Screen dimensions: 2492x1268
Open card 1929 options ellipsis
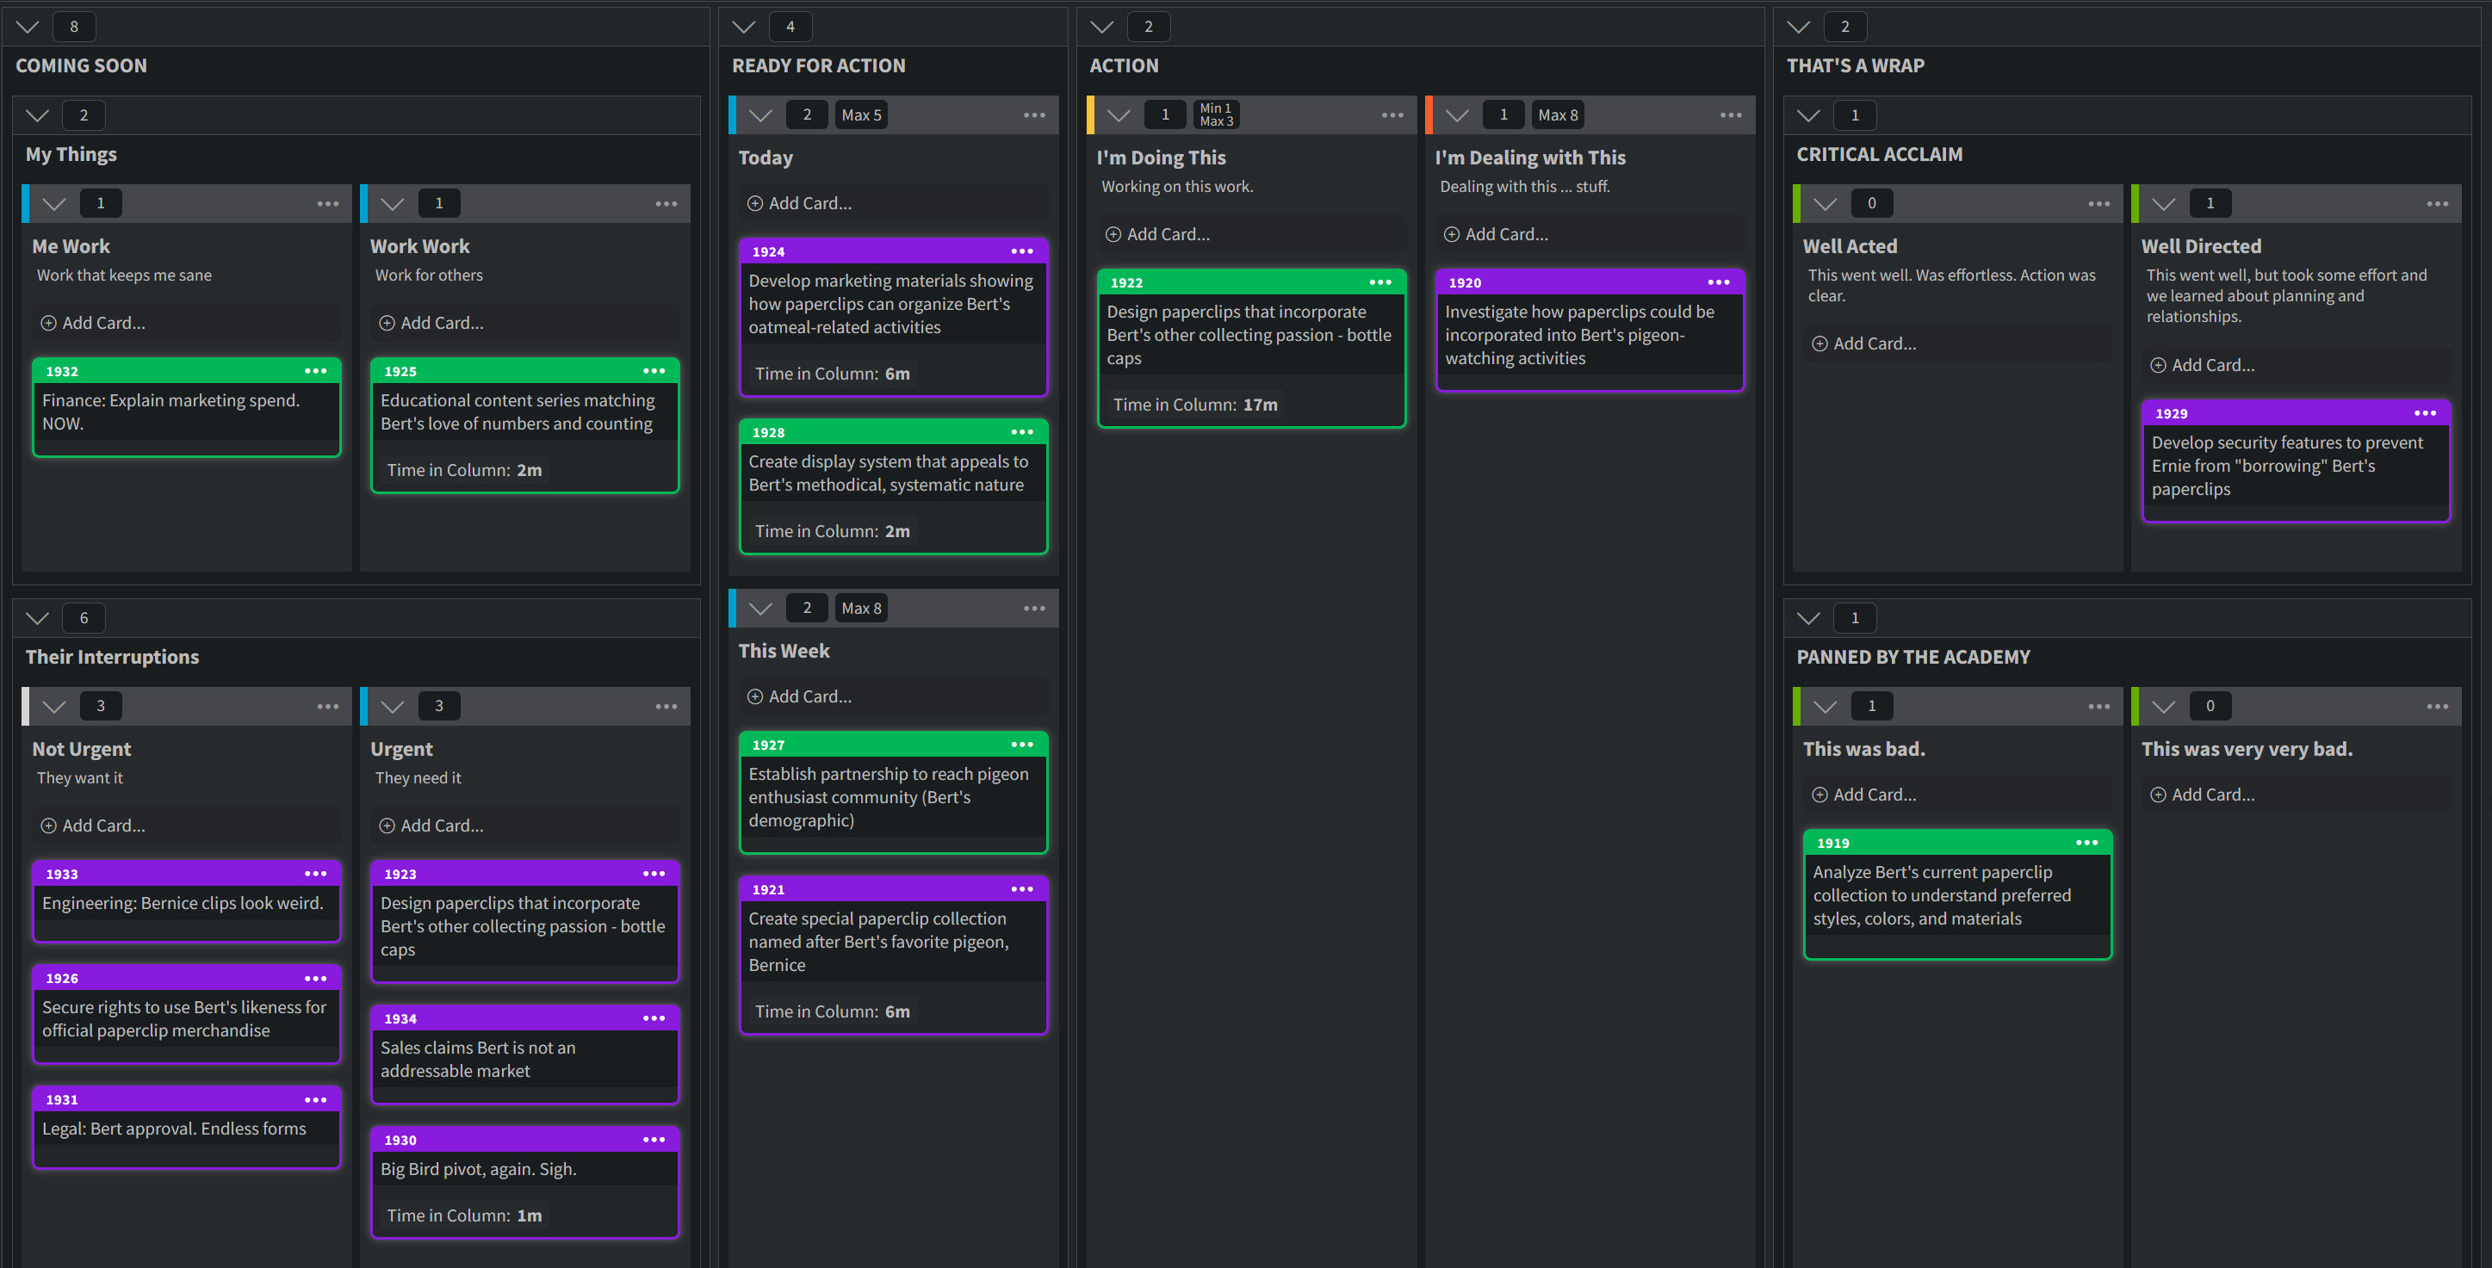tap(2424, 413)
